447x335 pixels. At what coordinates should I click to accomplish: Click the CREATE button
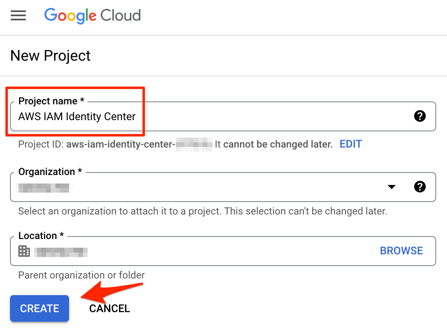tap(40, 308)
